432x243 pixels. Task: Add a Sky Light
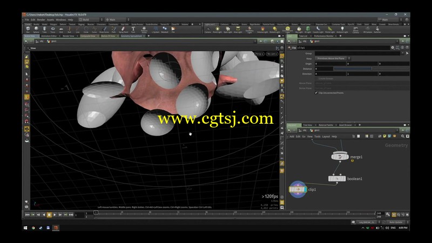[x=299, y=30]
